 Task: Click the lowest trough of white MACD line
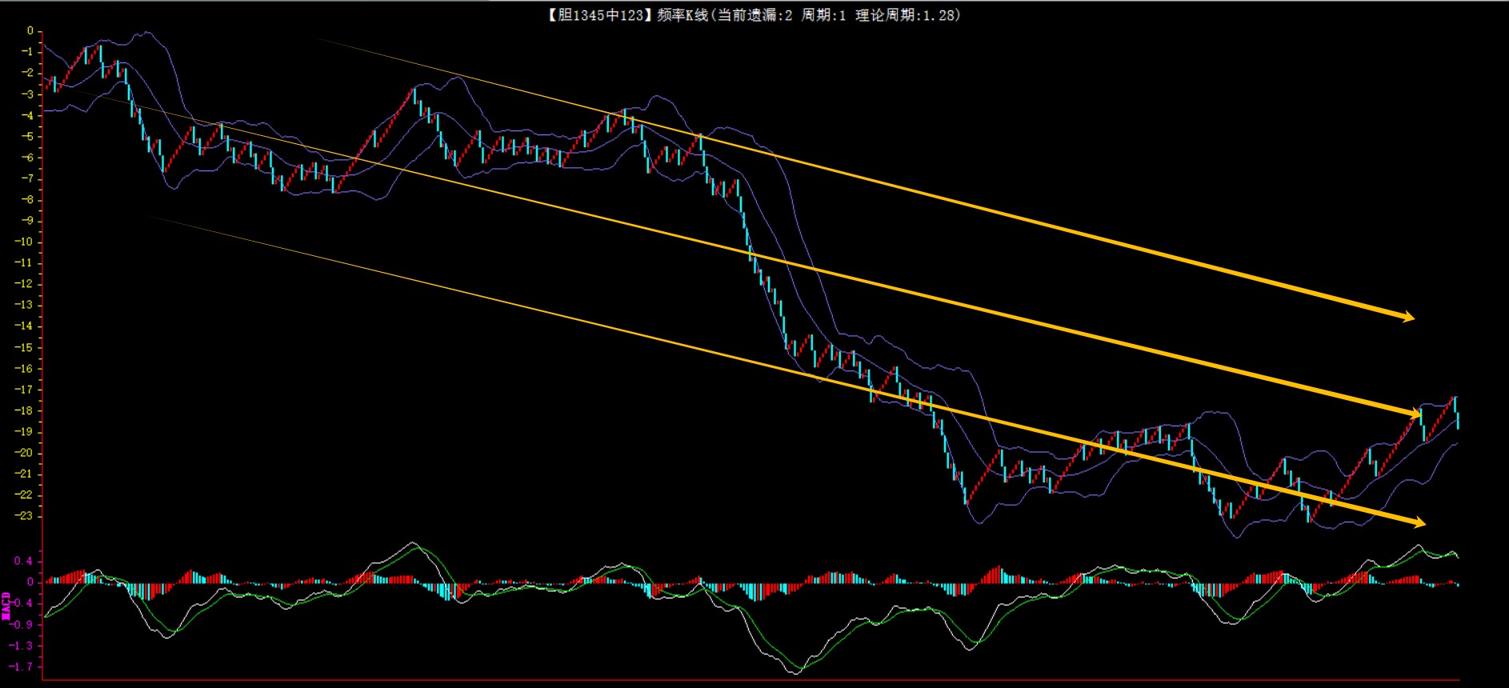[x=795, y=674]
